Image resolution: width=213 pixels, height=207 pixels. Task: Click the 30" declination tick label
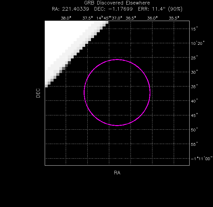point(194,72)
